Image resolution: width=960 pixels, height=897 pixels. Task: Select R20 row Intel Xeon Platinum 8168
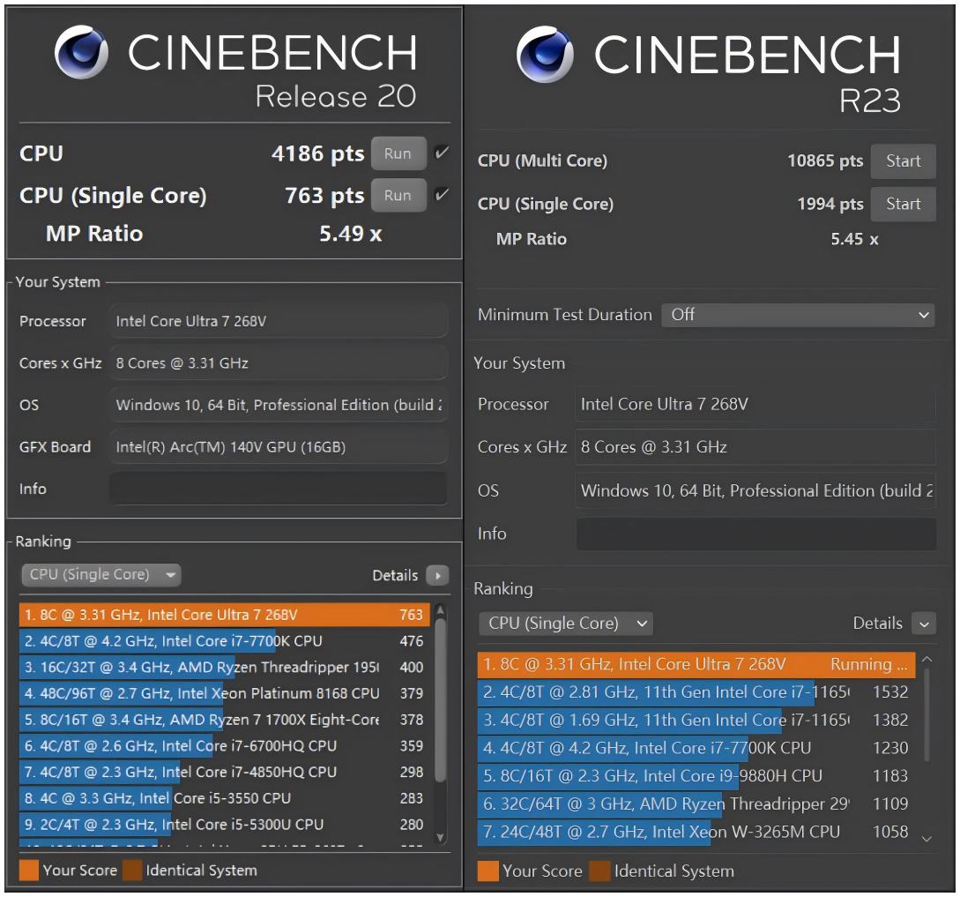coord(224,693)
